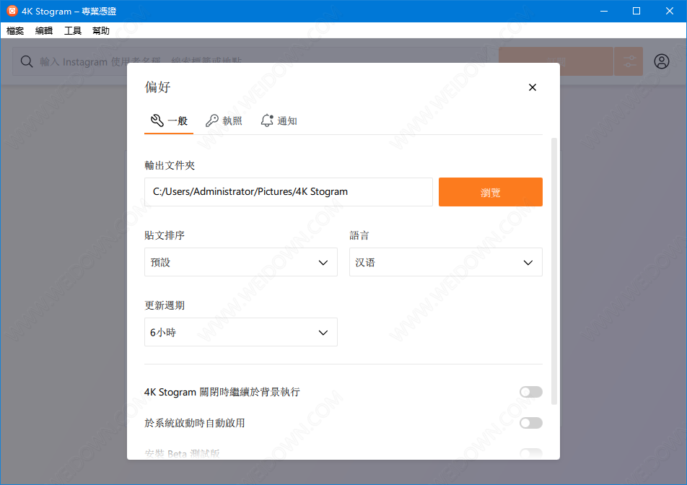The width and height of the screenshot is (687, 485).
Task: Open the 檔案 menu
Action: (x=15, y=31)
